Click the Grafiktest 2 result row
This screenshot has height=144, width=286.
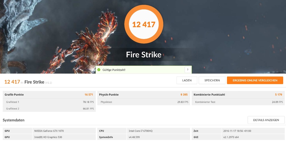pyautogui.click(x=49, y=109)
